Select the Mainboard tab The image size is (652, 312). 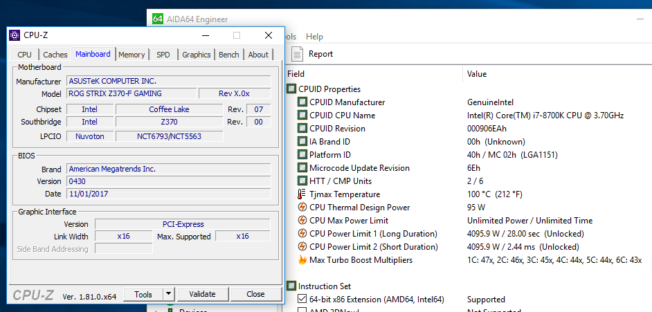coord(93,54)
